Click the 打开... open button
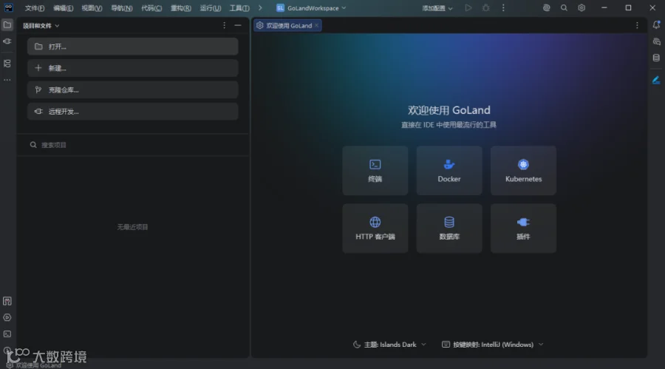 pyautogui.click(x=133, y=47)
